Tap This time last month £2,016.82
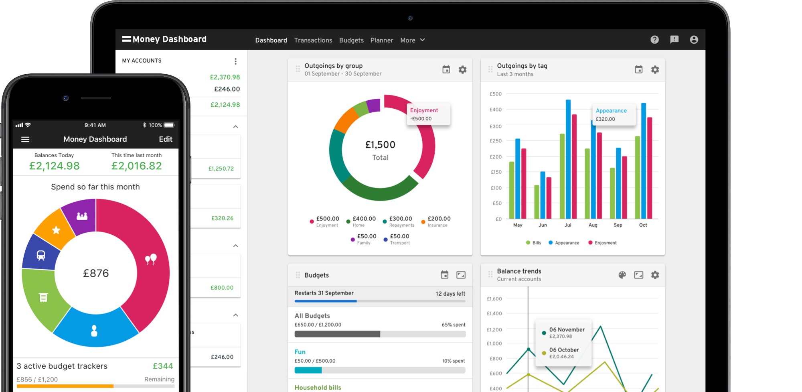This screenshot has width=802, height=392. (136, 162)
